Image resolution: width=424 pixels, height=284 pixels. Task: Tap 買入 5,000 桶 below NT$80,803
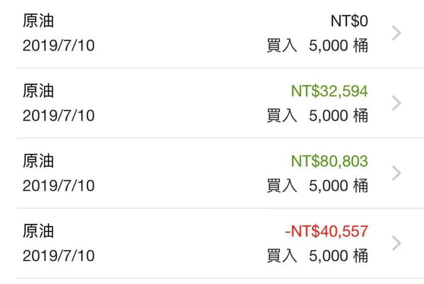[317, 186]
